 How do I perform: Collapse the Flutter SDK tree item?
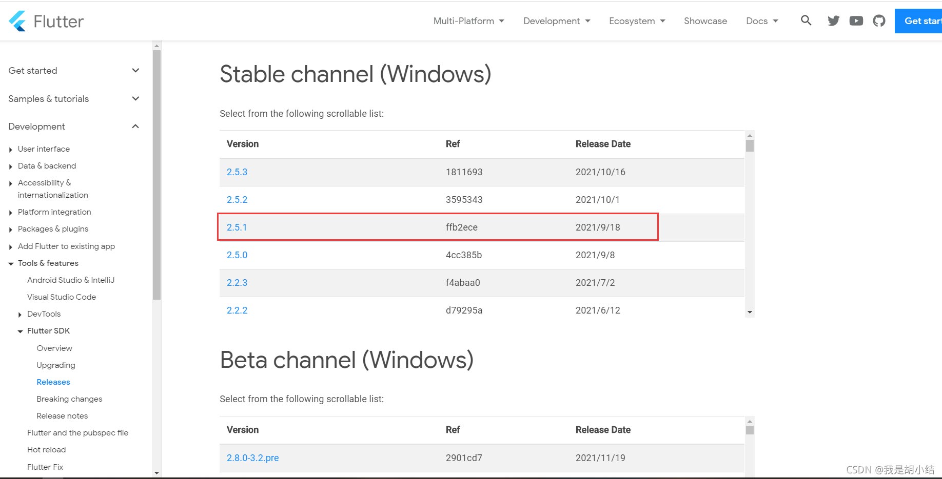tap(20, 331)
